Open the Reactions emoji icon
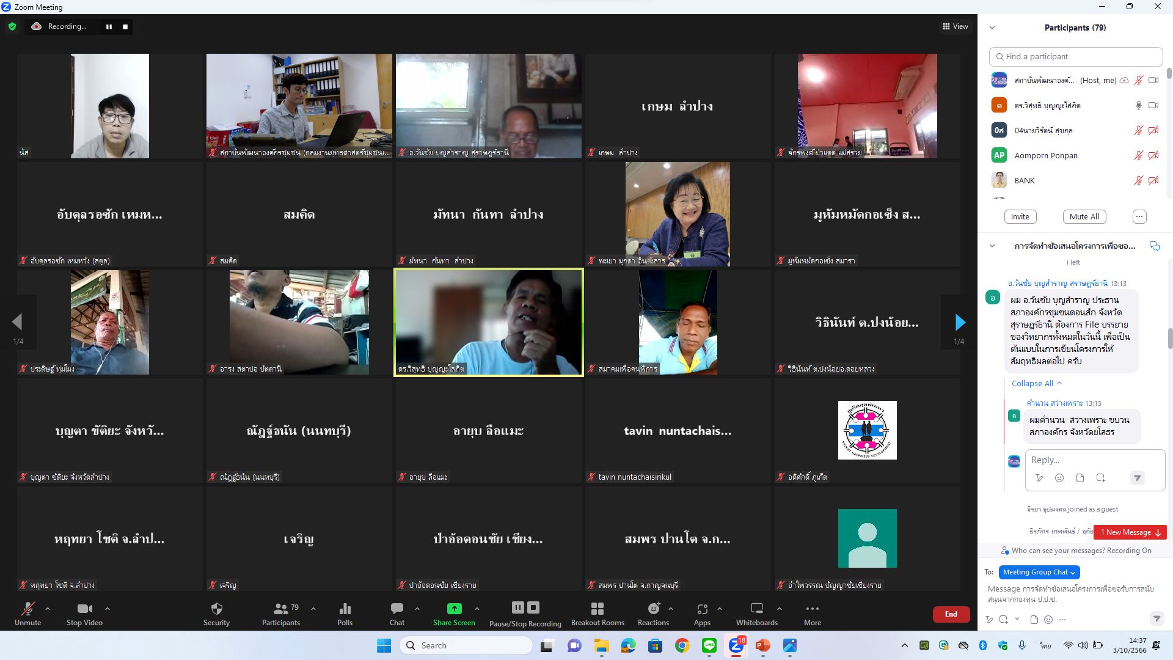This screenshot has height=660, width=1173. [653, 609]
